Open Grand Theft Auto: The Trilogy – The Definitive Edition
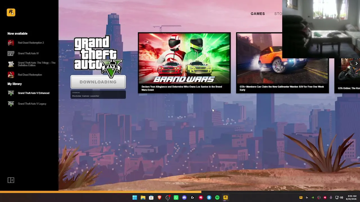Viewport: 360px width, 202px height. pos(31,64)
